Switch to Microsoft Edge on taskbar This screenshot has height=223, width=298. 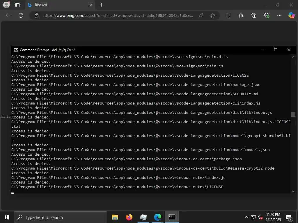[x=157, y=217]
